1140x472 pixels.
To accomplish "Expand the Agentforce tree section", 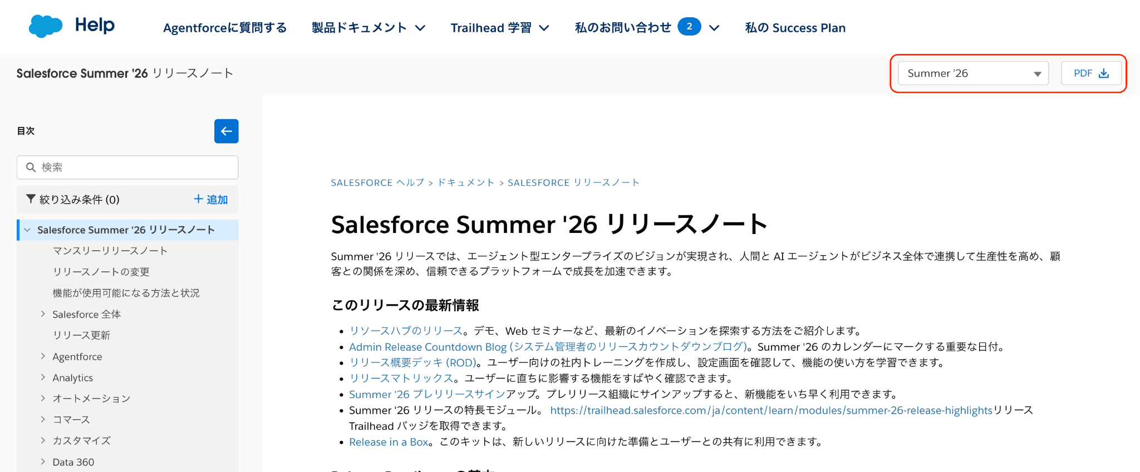I will pos(43,356).
